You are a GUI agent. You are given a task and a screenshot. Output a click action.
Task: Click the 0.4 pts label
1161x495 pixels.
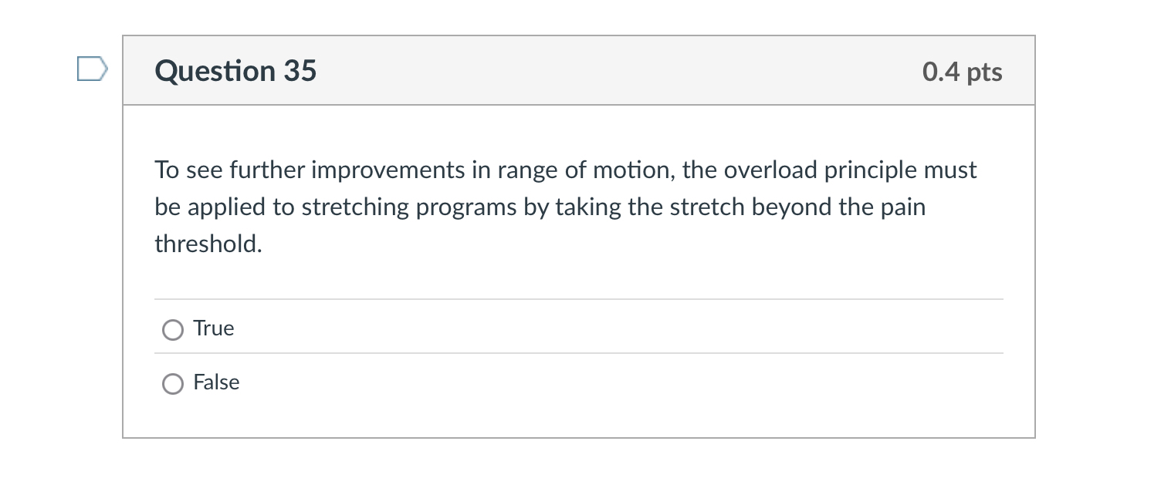tap(962, 71)
